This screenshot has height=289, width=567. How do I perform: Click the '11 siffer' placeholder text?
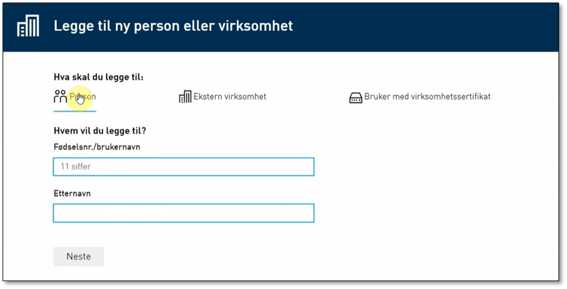coord(75,166)
